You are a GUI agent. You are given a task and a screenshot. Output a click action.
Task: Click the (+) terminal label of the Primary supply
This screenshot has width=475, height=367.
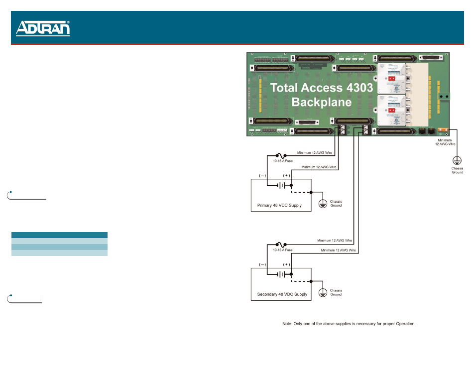pyautogui.click(x=287, y=175)
